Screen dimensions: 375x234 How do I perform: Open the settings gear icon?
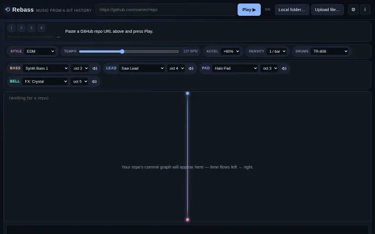point(353,10)
